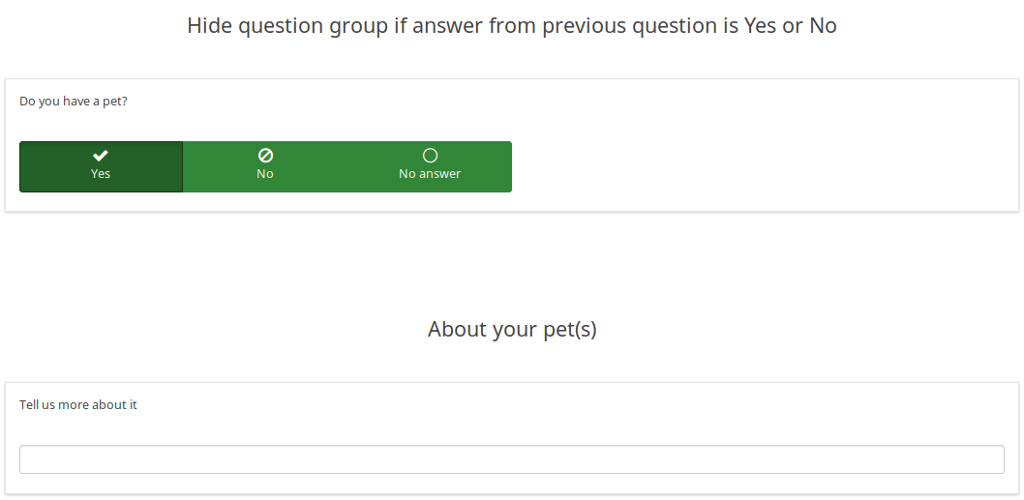This screenshot has width=1024, height=500.
Task: Focus the pet description text field
Action: pyautogui.click(x=511, y=459)
